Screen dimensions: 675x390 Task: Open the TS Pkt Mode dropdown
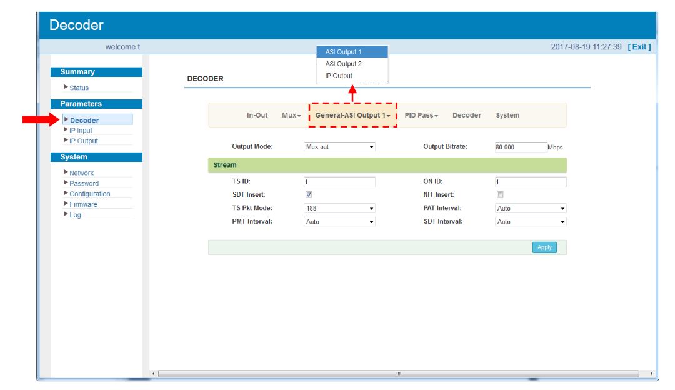(x=339, y=209)
